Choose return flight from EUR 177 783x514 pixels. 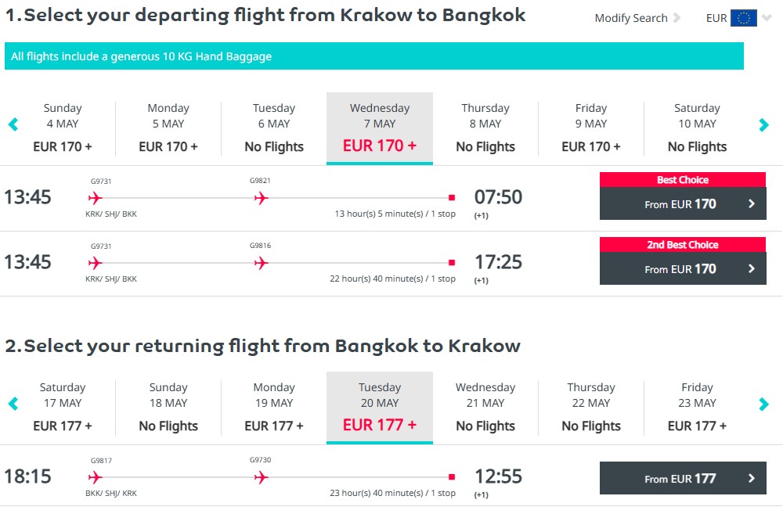click(683, 479)
